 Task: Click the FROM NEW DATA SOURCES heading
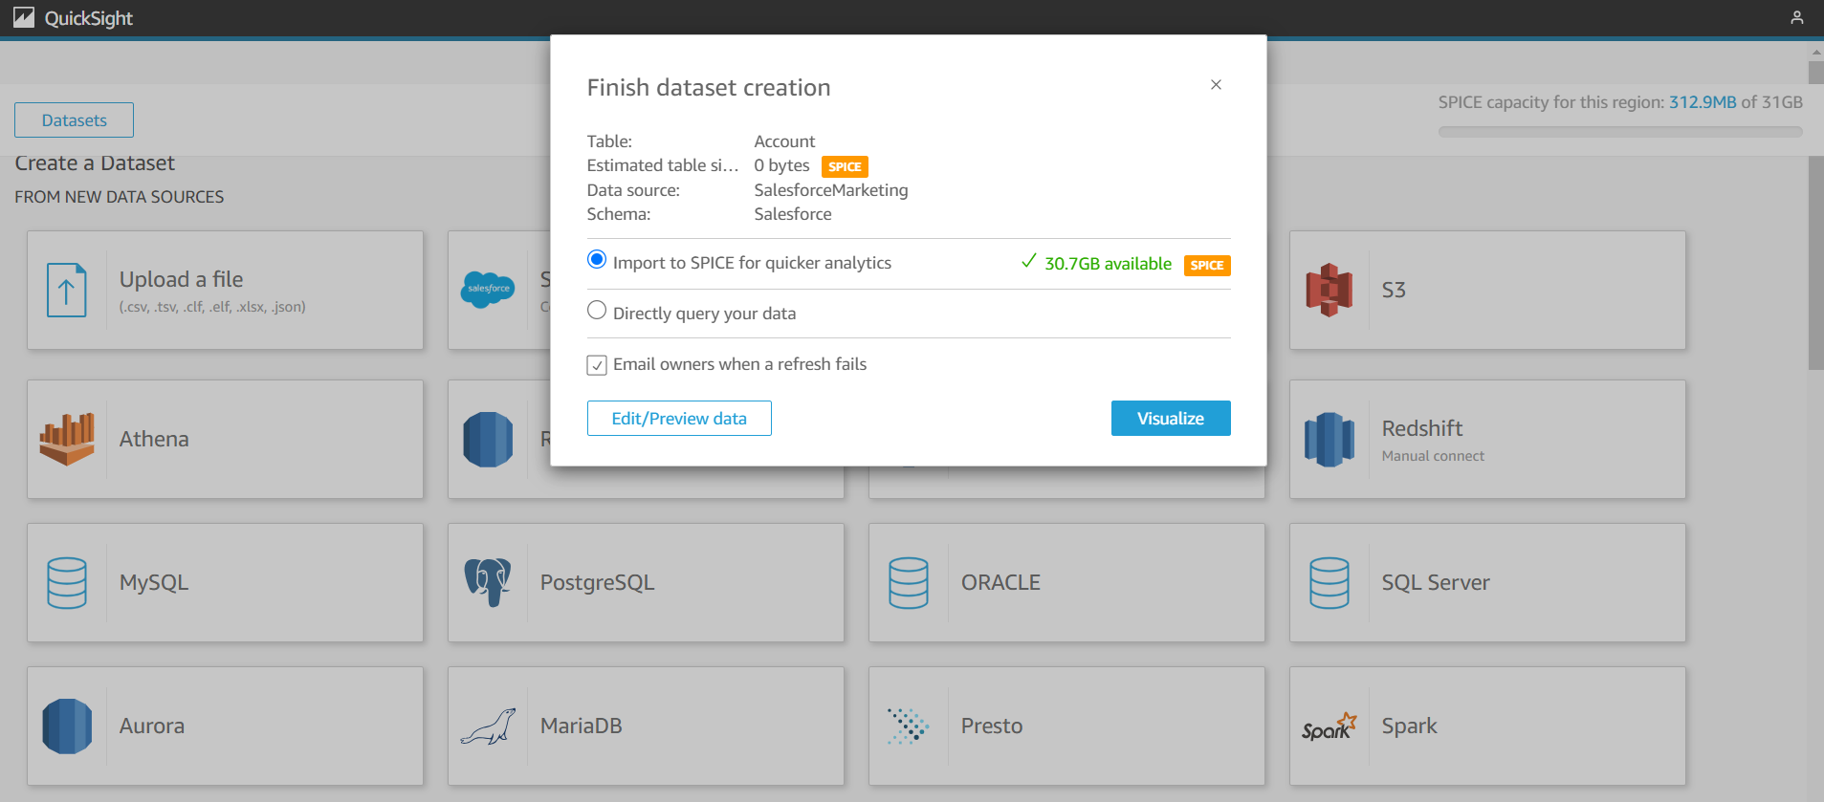point(120,197)
